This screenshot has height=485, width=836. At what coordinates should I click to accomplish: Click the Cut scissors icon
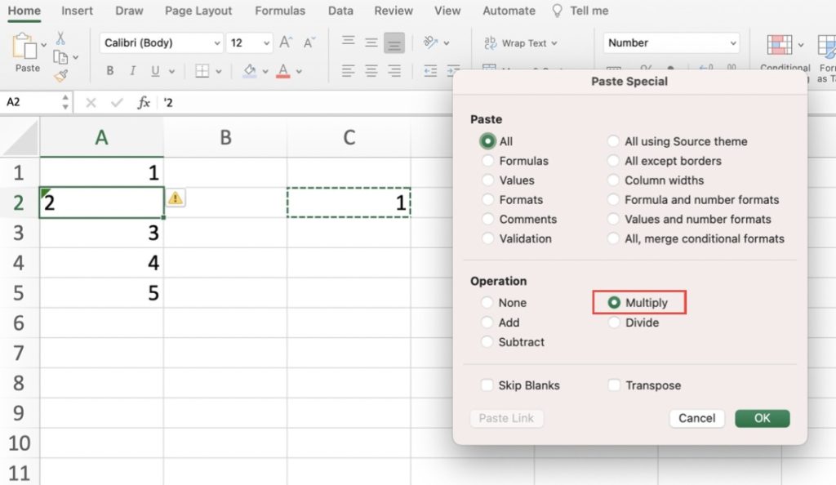(60, 38)
